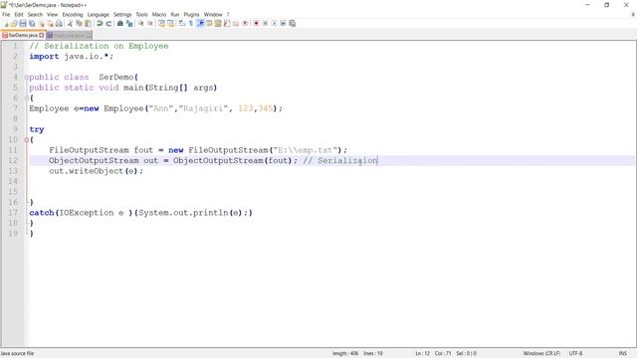The height and width of the screenshot is (358, 637).
Task: Collapse the class fold marker on line 4
Action: 27,78
